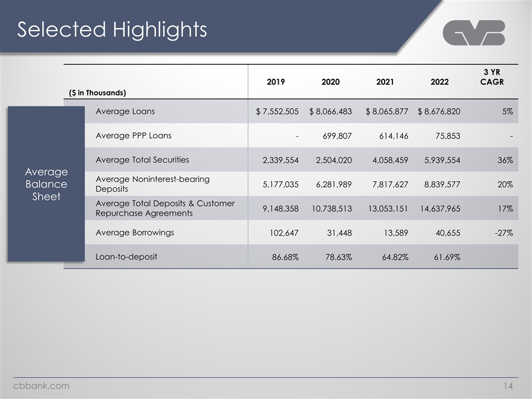Click the Average Loans row label
The width and height of the screenshot is (532, 399).
(125, 111)
